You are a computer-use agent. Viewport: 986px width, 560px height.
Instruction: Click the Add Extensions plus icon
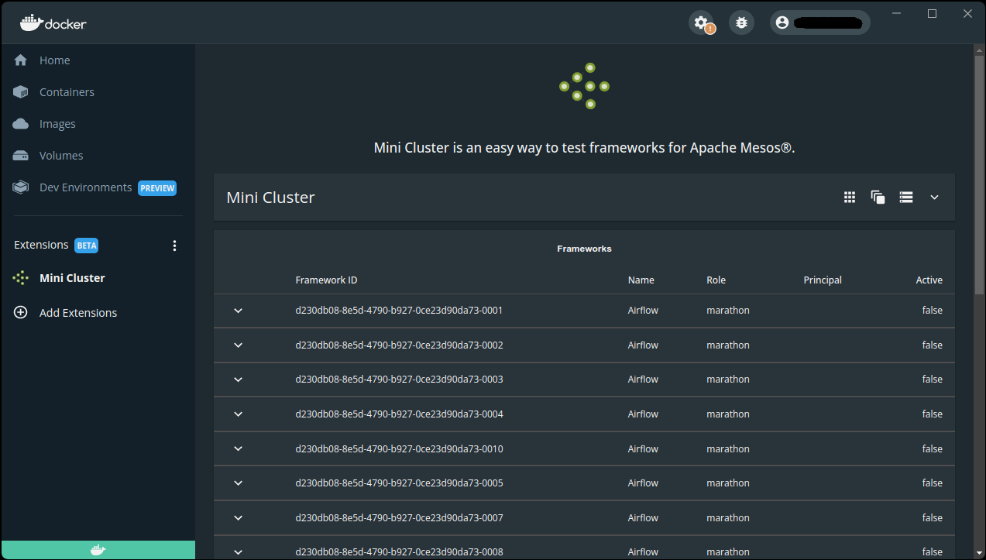coord(21,313)
